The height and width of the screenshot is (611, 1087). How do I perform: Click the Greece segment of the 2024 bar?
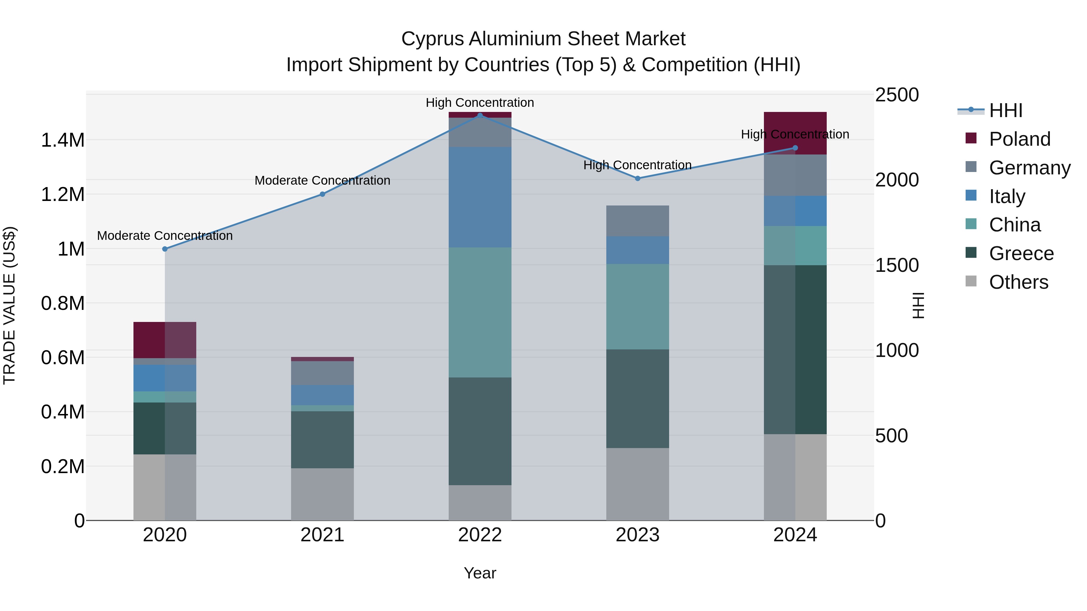coord(795,350)
